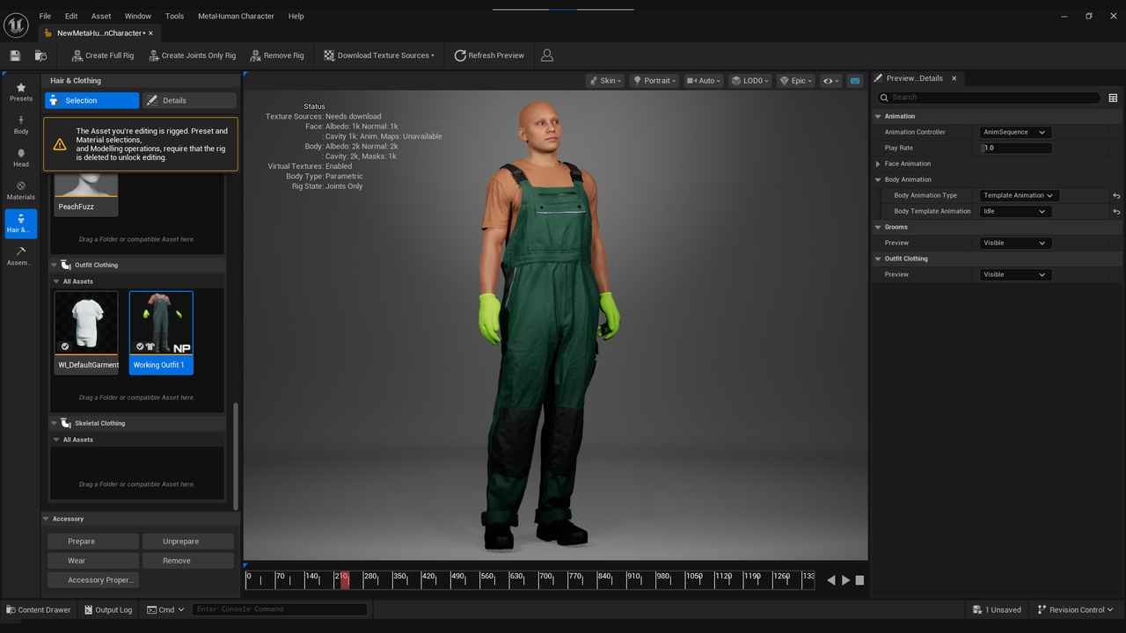Expand the Face Animation section
Viewport: 1126px width, 633px height.
878,164
